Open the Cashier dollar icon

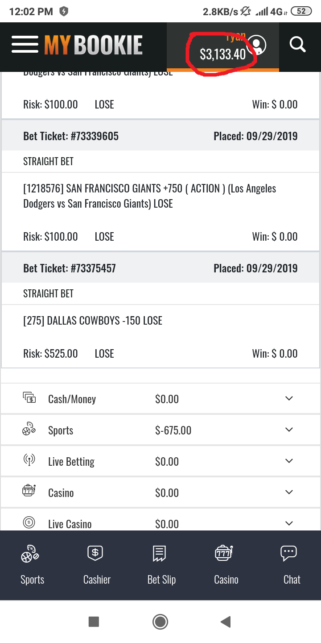point(95,553)
